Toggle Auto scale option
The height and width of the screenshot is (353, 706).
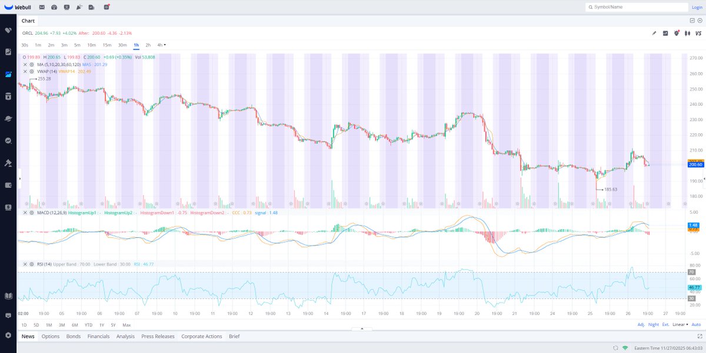(x=696, y=325)
